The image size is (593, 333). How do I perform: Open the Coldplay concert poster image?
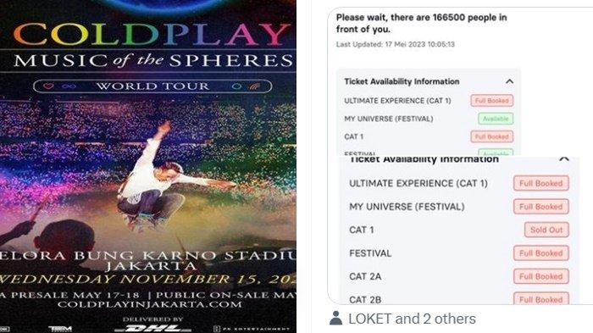(148, 166)
